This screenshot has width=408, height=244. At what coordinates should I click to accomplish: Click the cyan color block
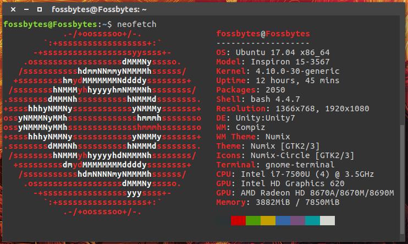(312, 220)
